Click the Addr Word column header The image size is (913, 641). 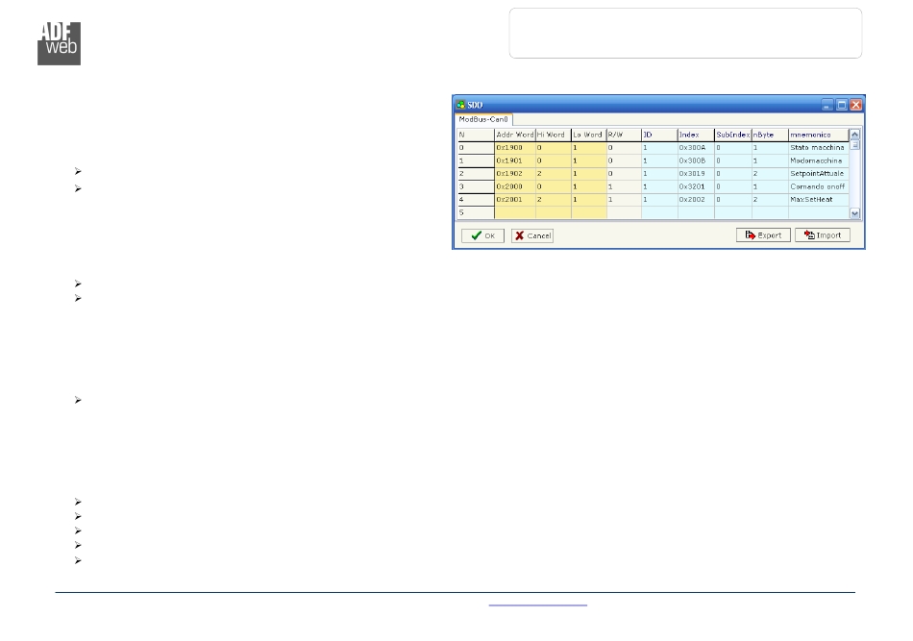515,135
